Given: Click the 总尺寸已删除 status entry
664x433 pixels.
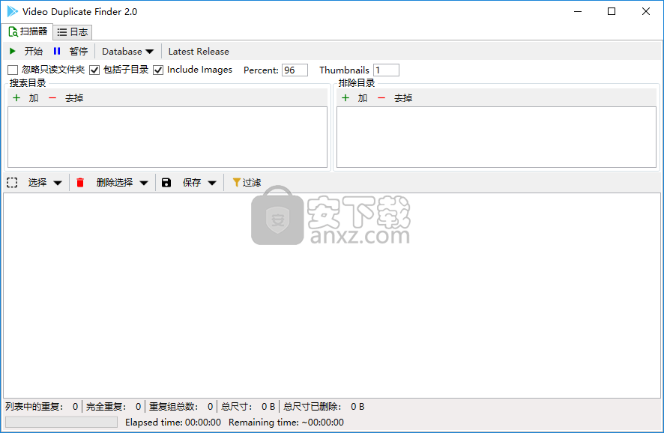Looking at the screenshot, I should tap(324, 406).
